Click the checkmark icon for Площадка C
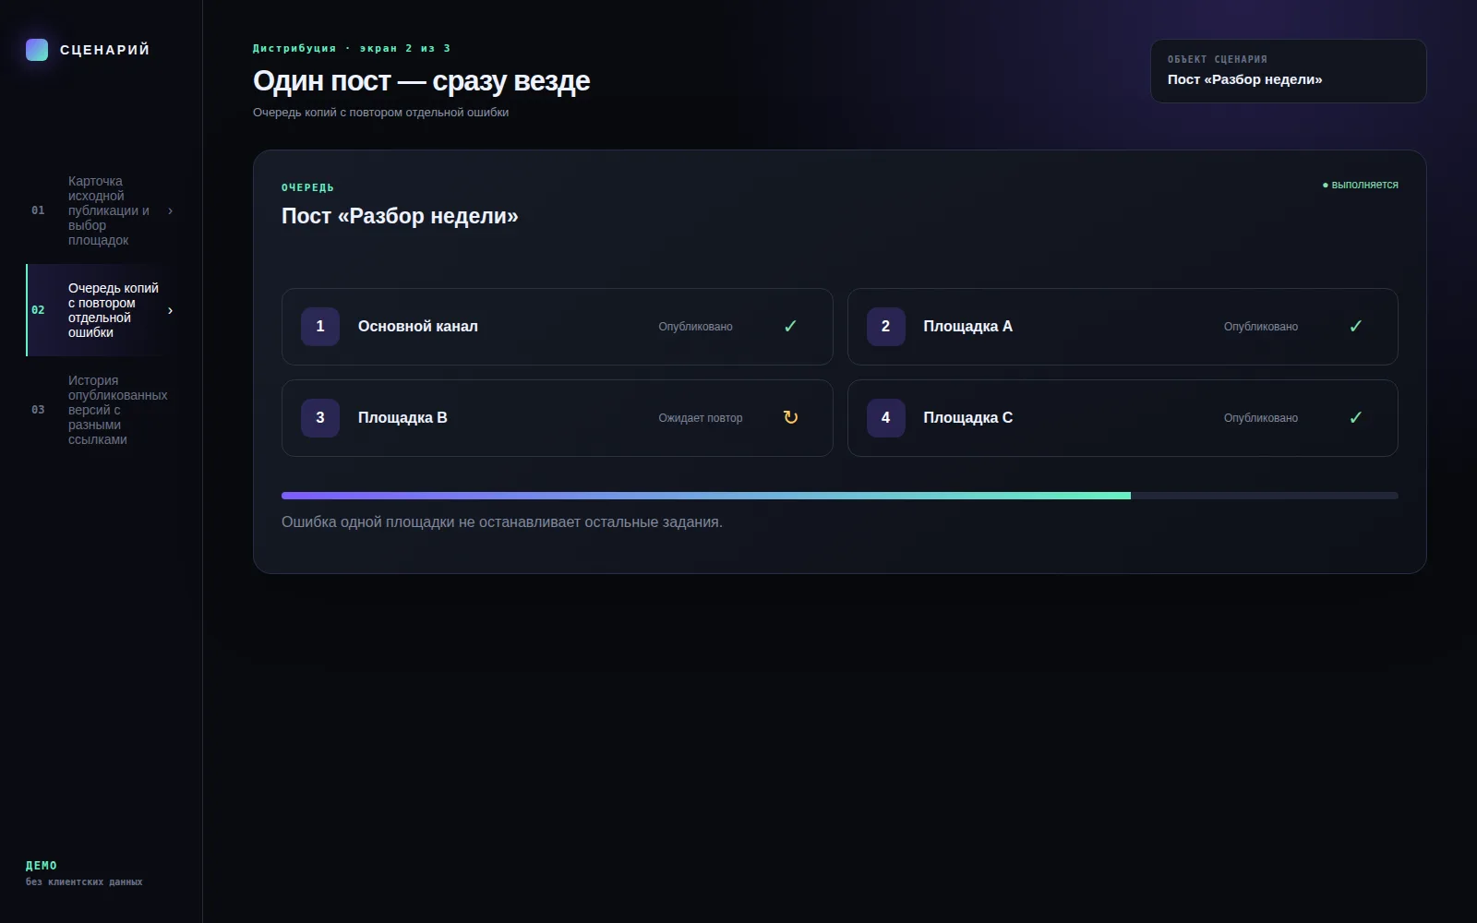The height and width of the screenshot is (923, 1477). pyautogui.click(x=1355, y=418)
